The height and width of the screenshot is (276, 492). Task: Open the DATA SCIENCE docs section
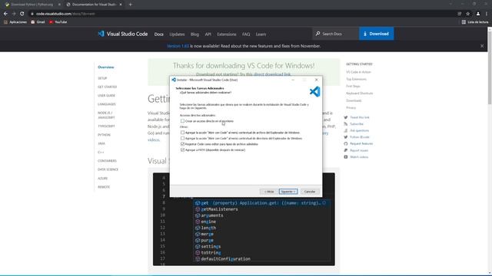108,169
